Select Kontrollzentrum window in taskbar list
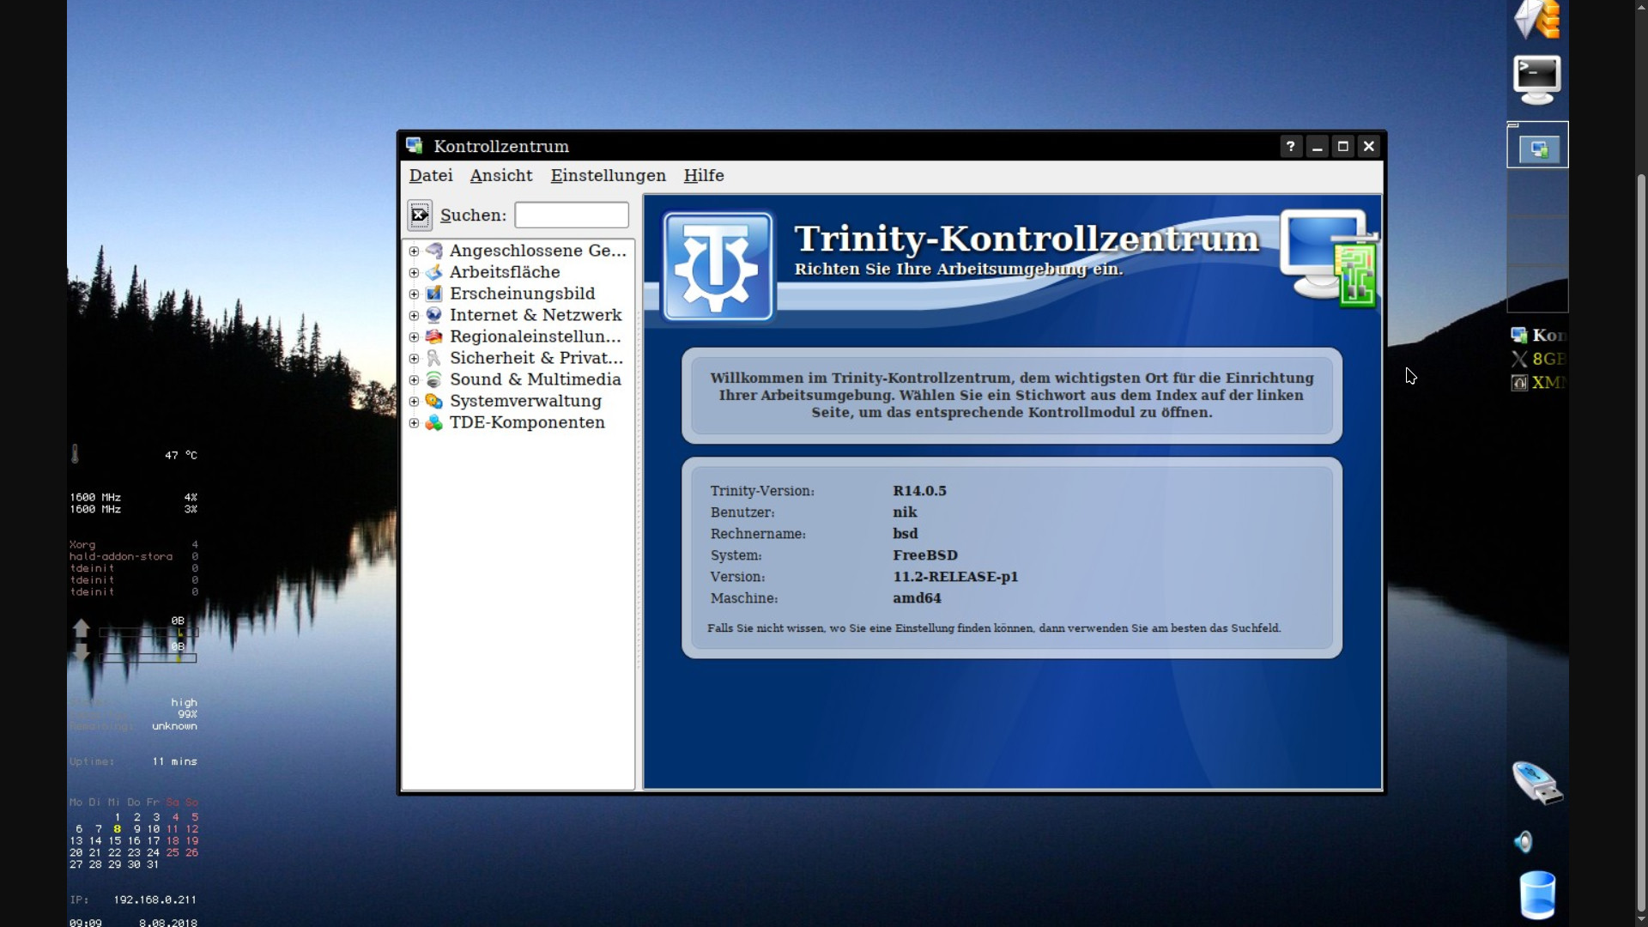1648x927 pixels. (x=1540, y=335)
